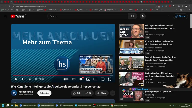Screen dimensions: 192x108
Task: Toggle the autoplay switch
Action: point(66,79)
